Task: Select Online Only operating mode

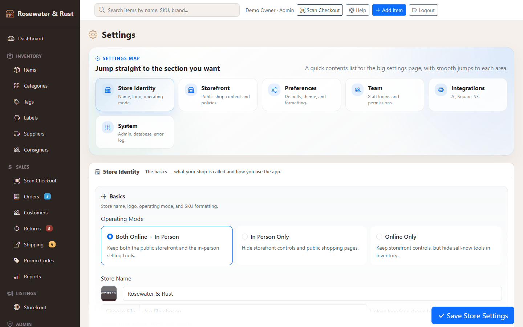Action: tap(379, 237)
